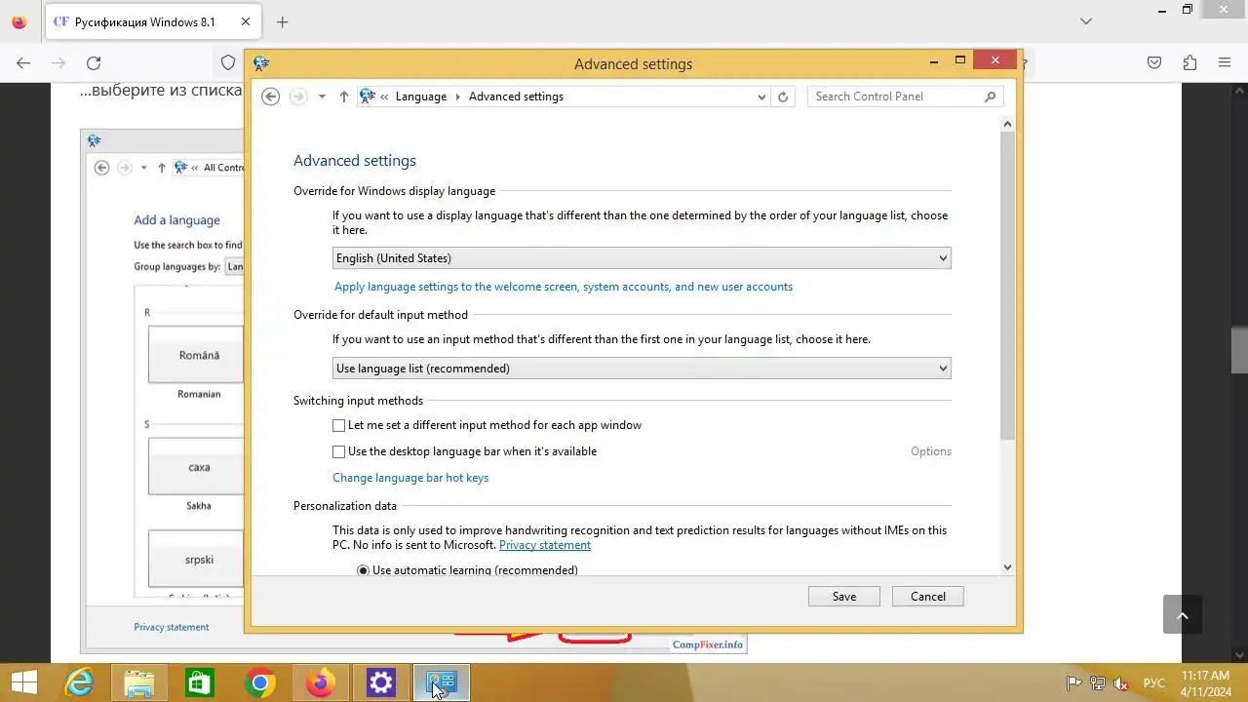Click Firefox View icon in tab bar

coord(19,21)
